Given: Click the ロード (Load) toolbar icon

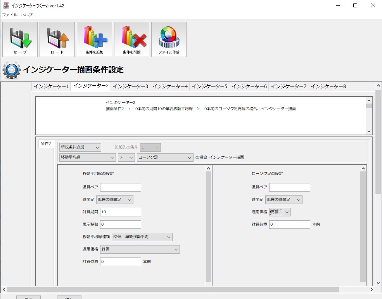Looking at the screenshot, I should tap(57, 39).
